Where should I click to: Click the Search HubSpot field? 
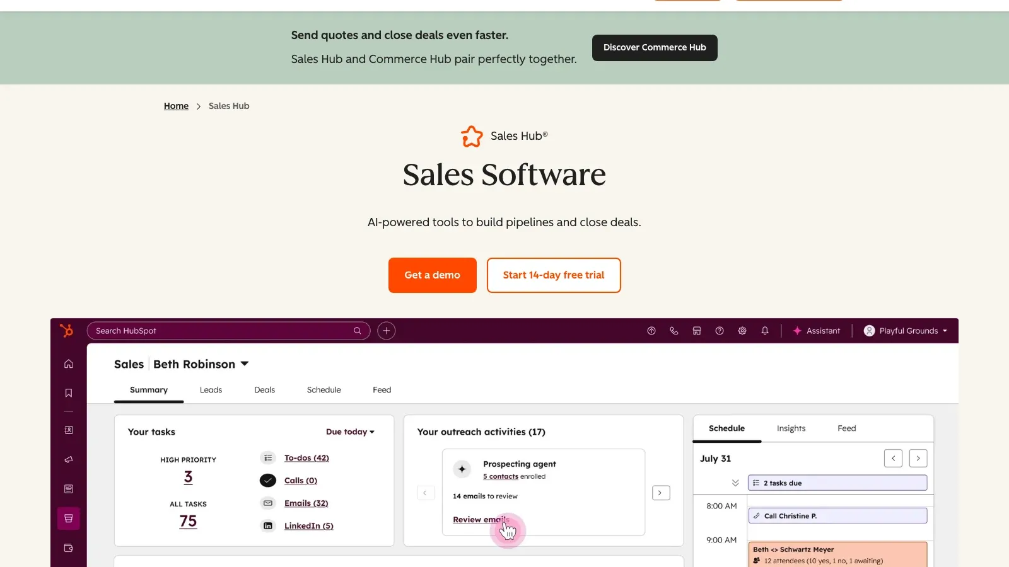pos(228,331)
